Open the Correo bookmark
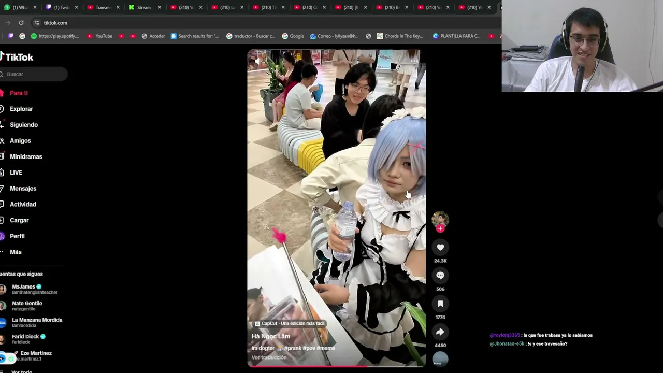The height and width of the screenshot is (373, 663). [334, 36]
